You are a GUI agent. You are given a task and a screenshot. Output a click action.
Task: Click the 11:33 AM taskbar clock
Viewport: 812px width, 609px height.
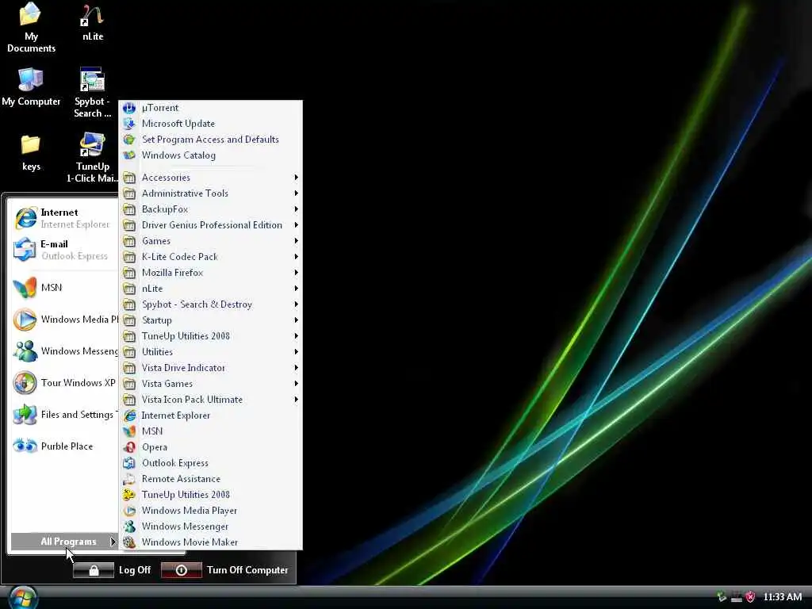coord(782,597)
